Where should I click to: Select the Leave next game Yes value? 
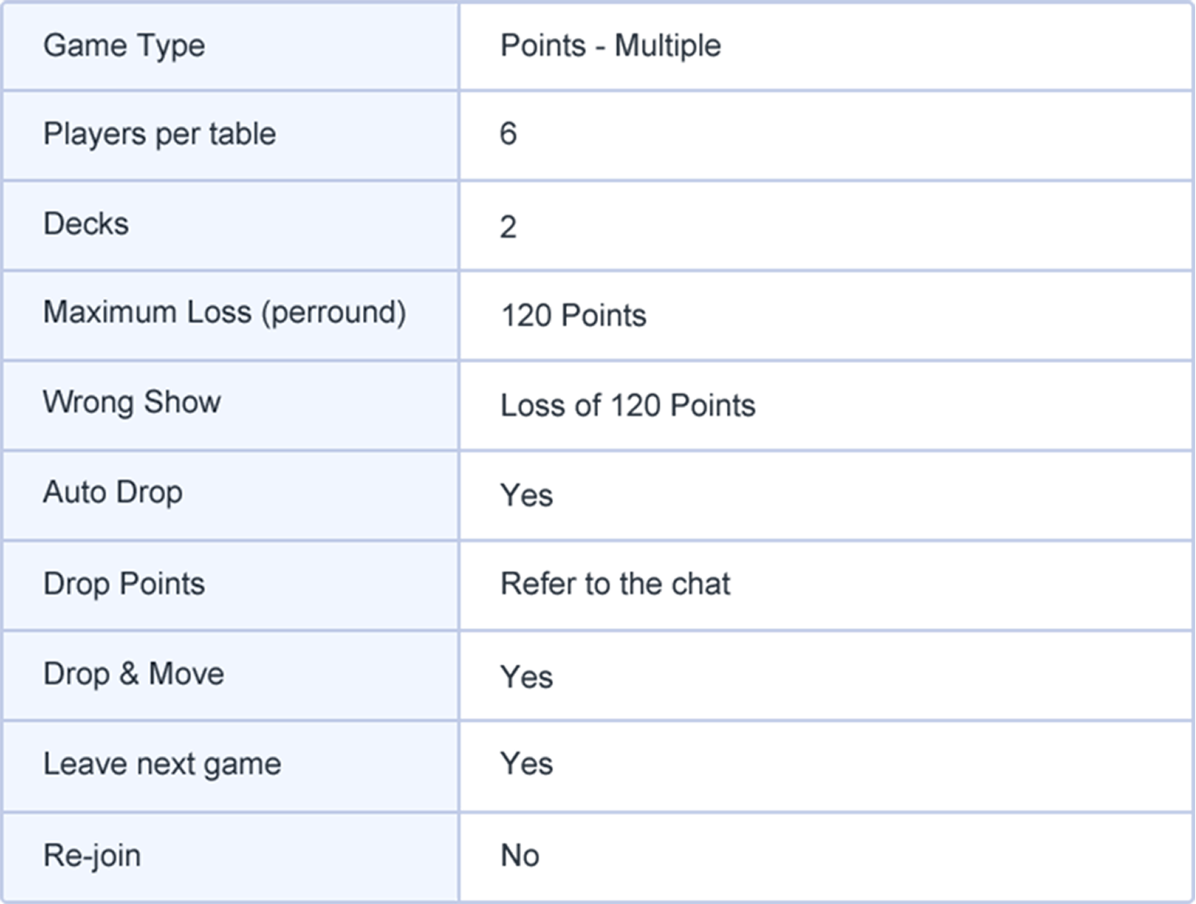526,764
